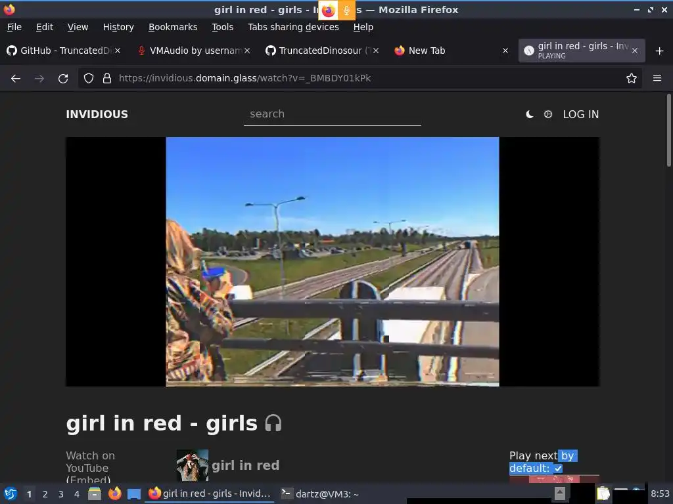The width and height of the screenshot is (673, 504).
Task: Launch Firefox from taskbar quick launch
Action: 114,493
